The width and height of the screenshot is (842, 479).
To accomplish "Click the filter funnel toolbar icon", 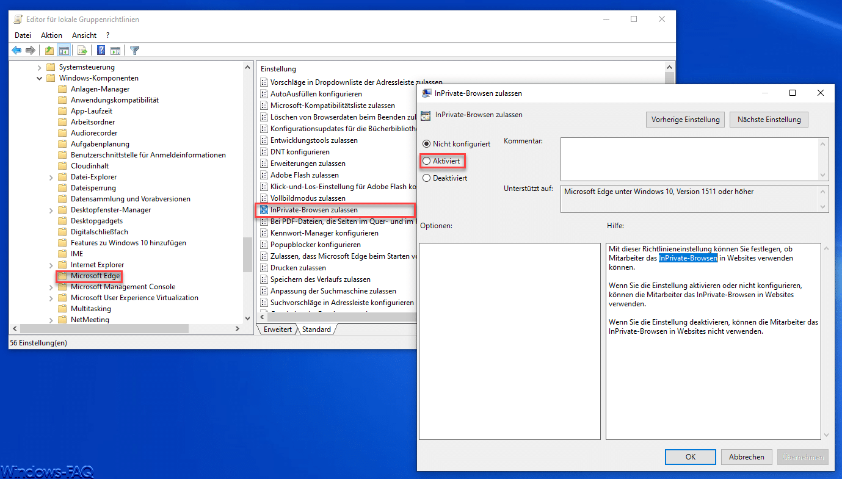I will [x=135, y=51].
